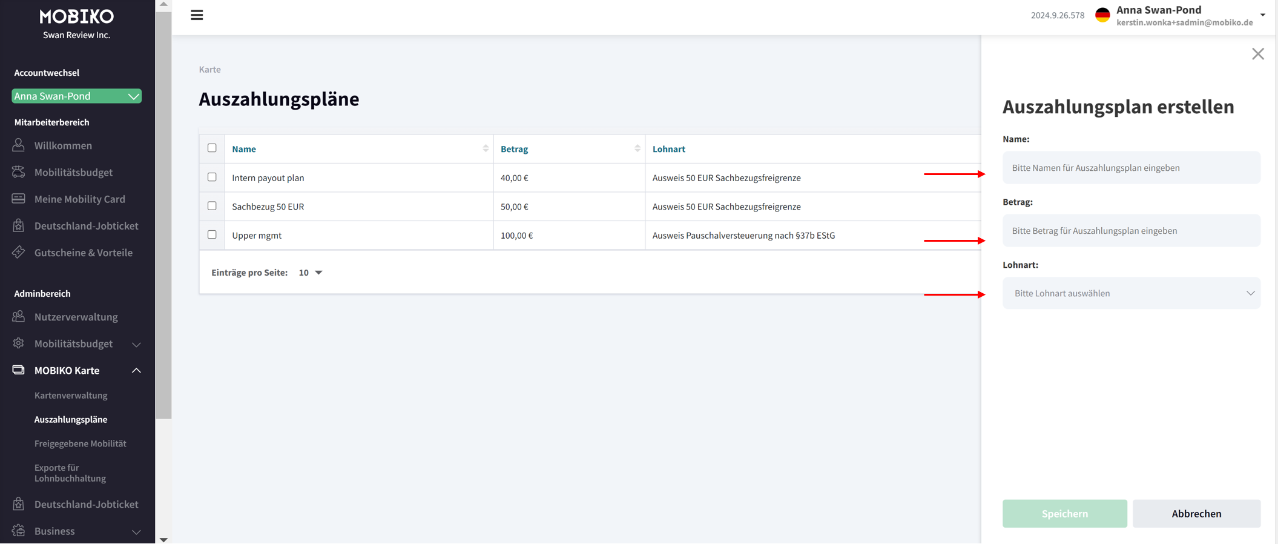
Task: Open the Einträge pro Seite dropdown
Action: click(311, 273)
